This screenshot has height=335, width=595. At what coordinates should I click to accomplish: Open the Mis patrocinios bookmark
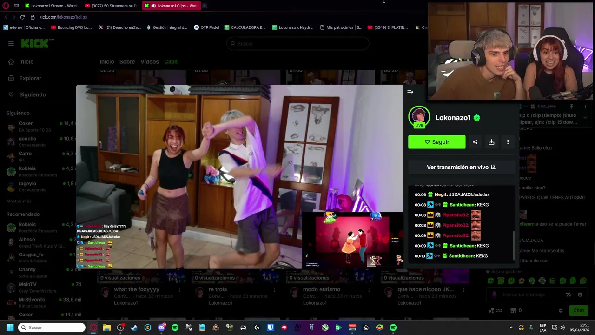point(341,27)
